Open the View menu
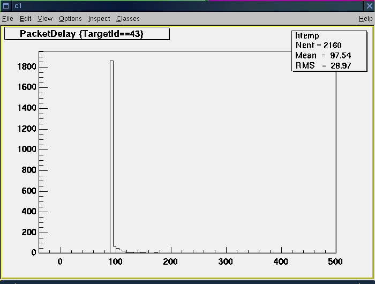Image resolution: width=375 pixels, height=284 pixels. pos(45,19)
